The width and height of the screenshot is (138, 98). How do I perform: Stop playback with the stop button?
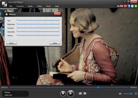[x=63, y=93]
